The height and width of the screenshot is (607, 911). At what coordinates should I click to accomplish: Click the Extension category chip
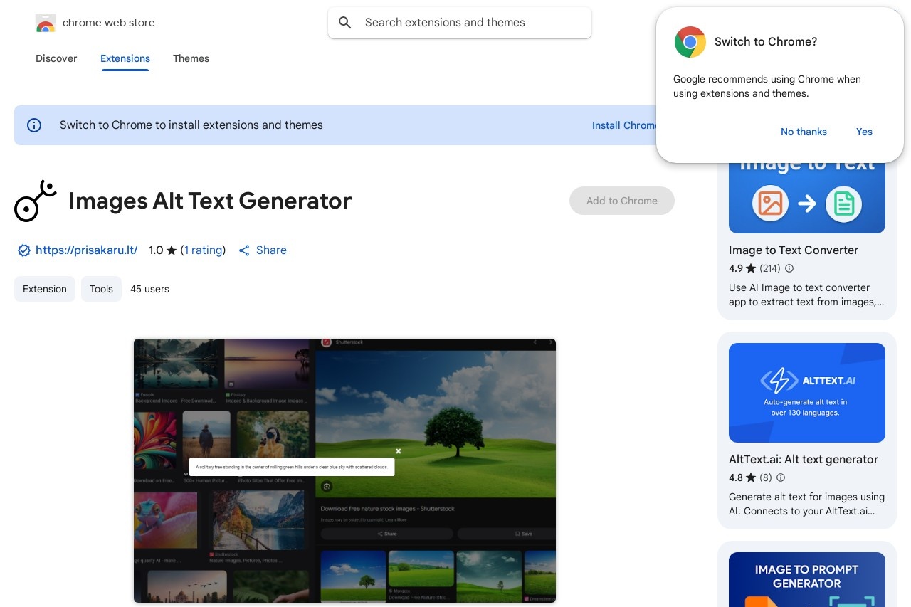tap(45, 289)
